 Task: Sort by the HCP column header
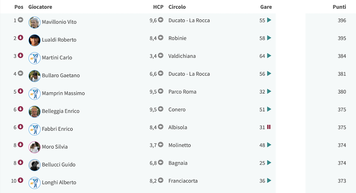click(x=158, y=7)
